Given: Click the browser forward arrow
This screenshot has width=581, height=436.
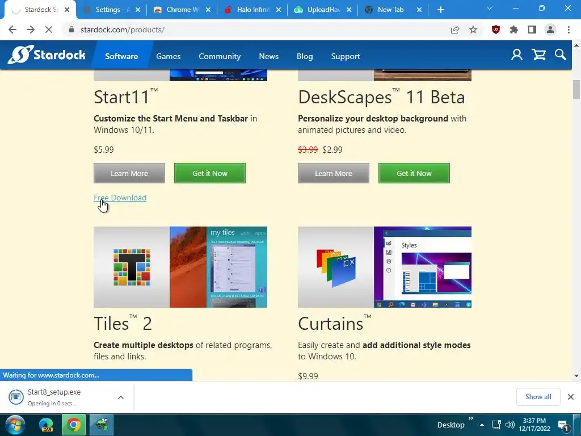Looking at the screenshot, I should (31, 30).
